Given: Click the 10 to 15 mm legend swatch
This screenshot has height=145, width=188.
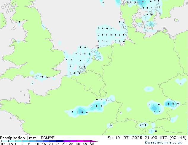Looking at the screenshot, I should coord(39,141).
